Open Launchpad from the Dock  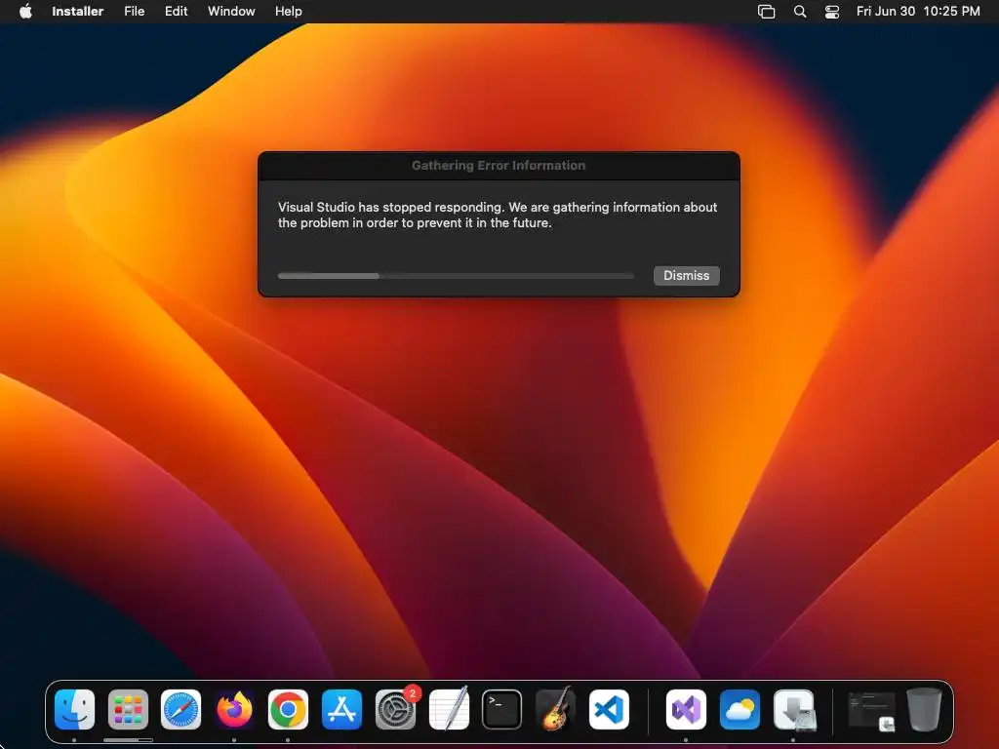(128, 710)
